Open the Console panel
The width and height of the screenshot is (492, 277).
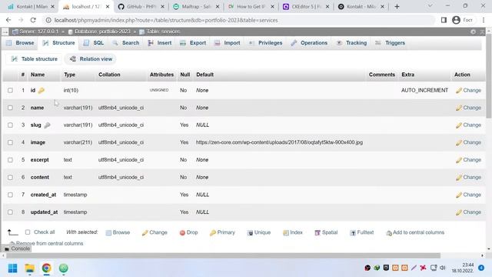pyautogui.click(x=17, y=249)
